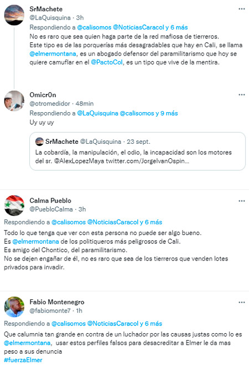249x367 pixels.
Task: Open @elmermontana mention in Fabio Montenegro's tweet
Action: 27,343
